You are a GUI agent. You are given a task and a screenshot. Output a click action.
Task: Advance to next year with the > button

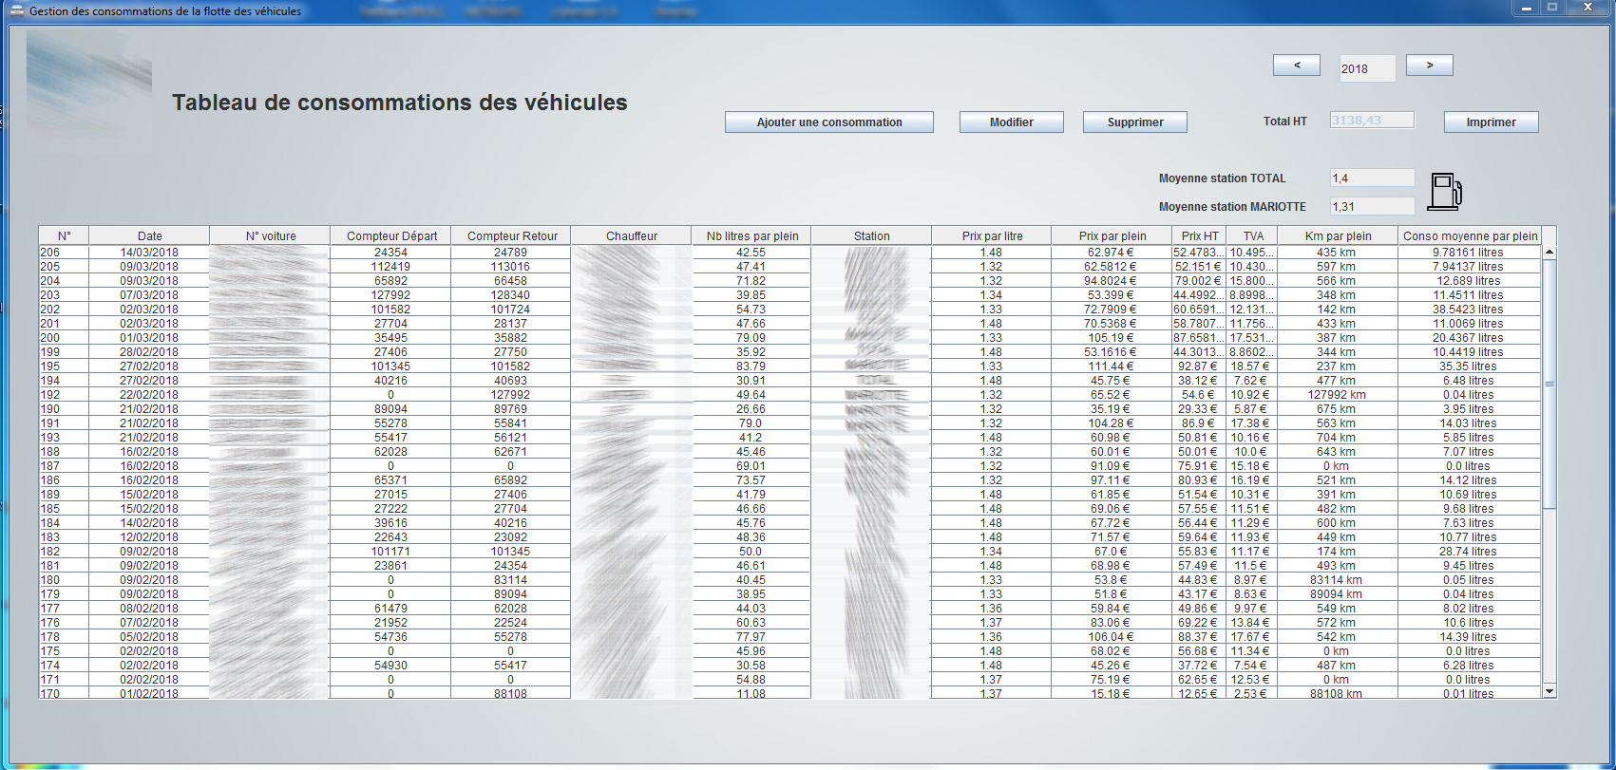[x=1429, y=66]
